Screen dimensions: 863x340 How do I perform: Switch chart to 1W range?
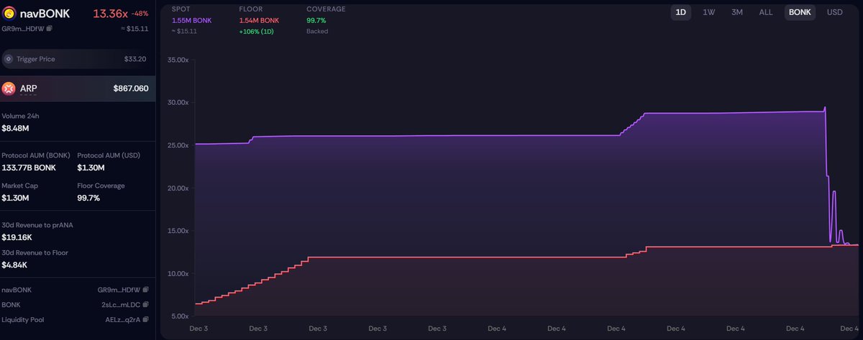coord(708,12)
